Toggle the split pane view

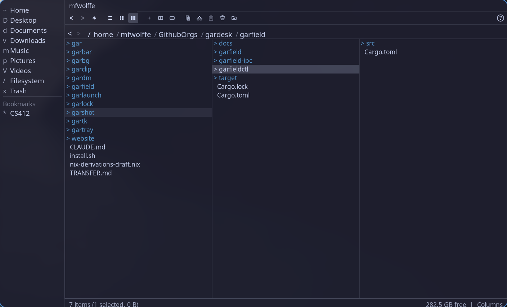pyautogui.click(x=160, y=18)
